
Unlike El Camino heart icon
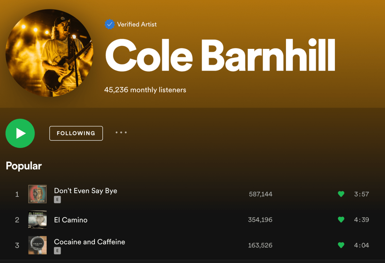tap(341, 220)
